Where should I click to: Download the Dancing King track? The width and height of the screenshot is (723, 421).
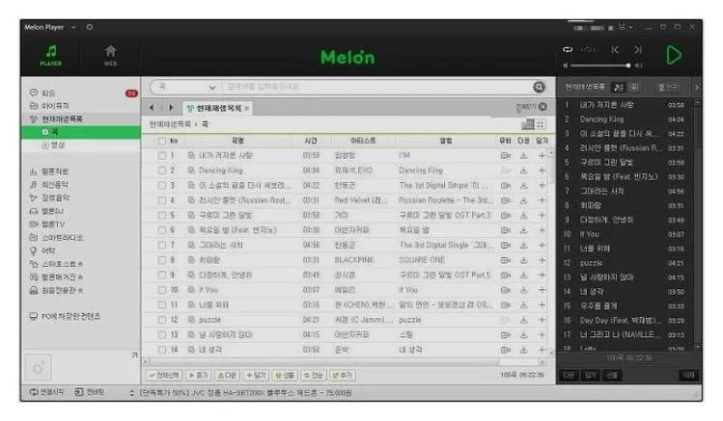[524, 171]
